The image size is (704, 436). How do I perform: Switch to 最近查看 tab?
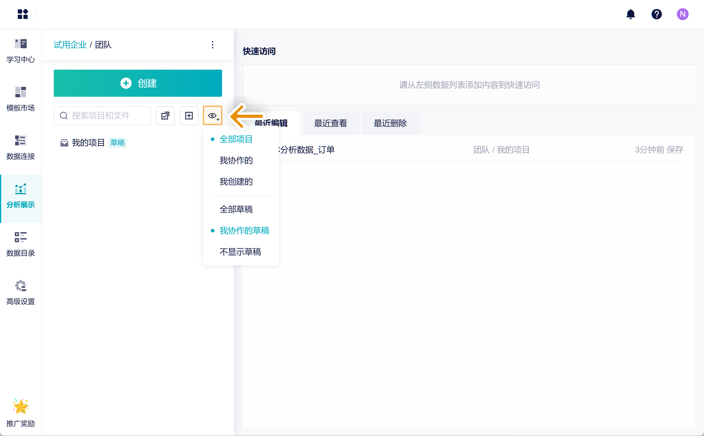pyautogui.click(x=330, y=123)
